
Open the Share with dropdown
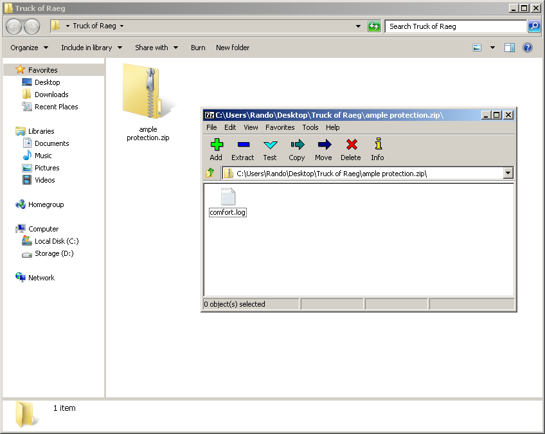[x=156, y=48]
